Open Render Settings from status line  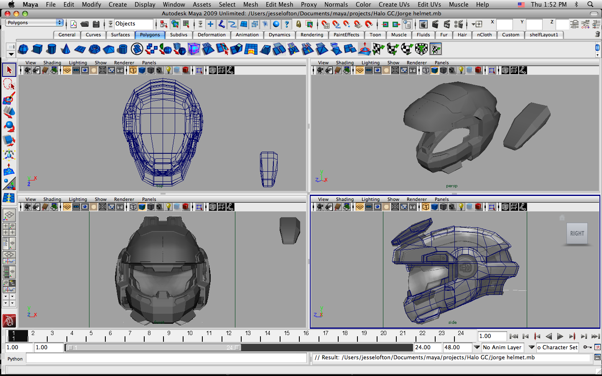(x=459, y=24)
